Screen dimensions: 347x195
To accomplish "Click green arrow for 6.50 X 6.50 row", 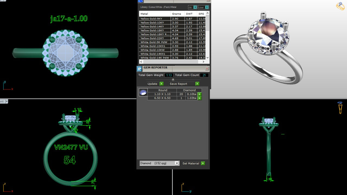I will tap(200, 98).
